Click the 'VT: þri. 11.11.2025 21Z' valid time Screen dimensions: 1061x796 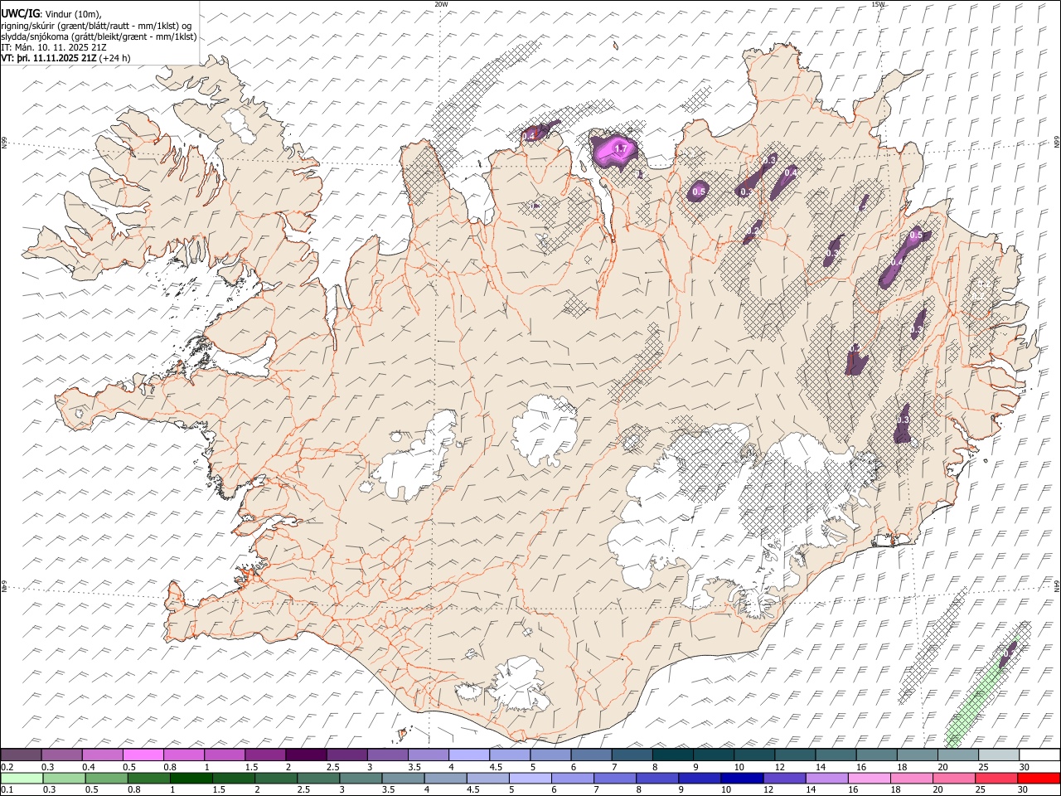coord(48,58)
